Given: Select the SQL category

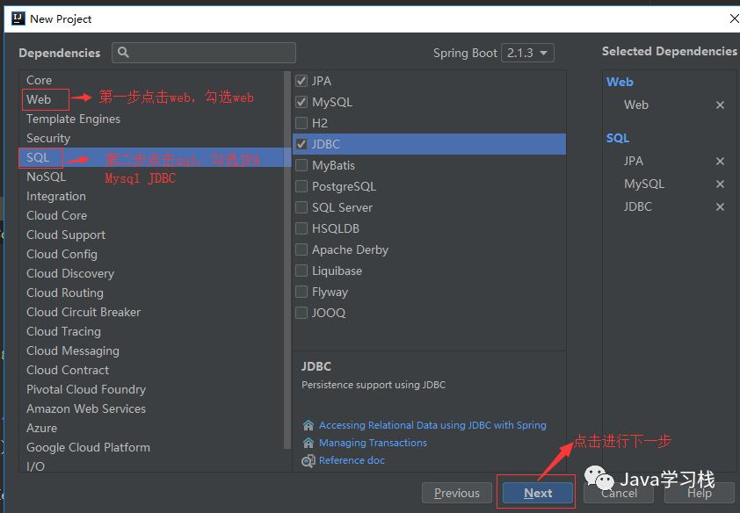Looking at the screenshot, I should pos(38,157).
